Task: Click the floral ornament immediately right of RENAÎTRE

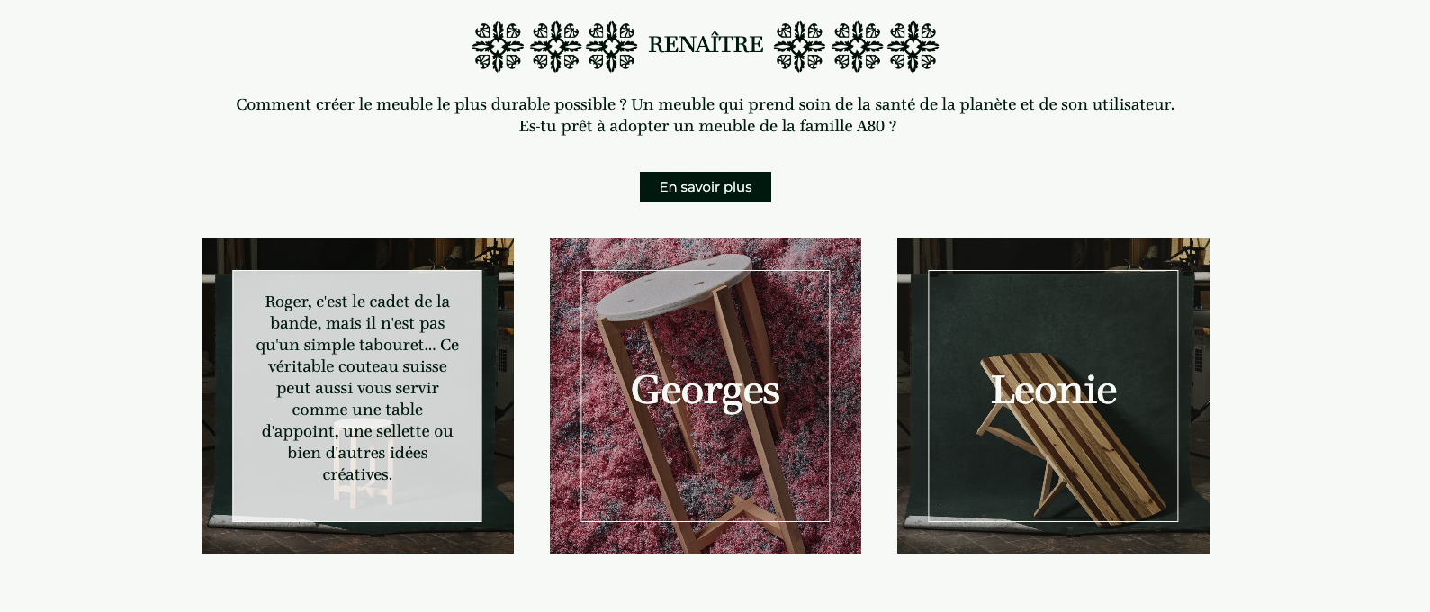Action: [x=799, y=46]
